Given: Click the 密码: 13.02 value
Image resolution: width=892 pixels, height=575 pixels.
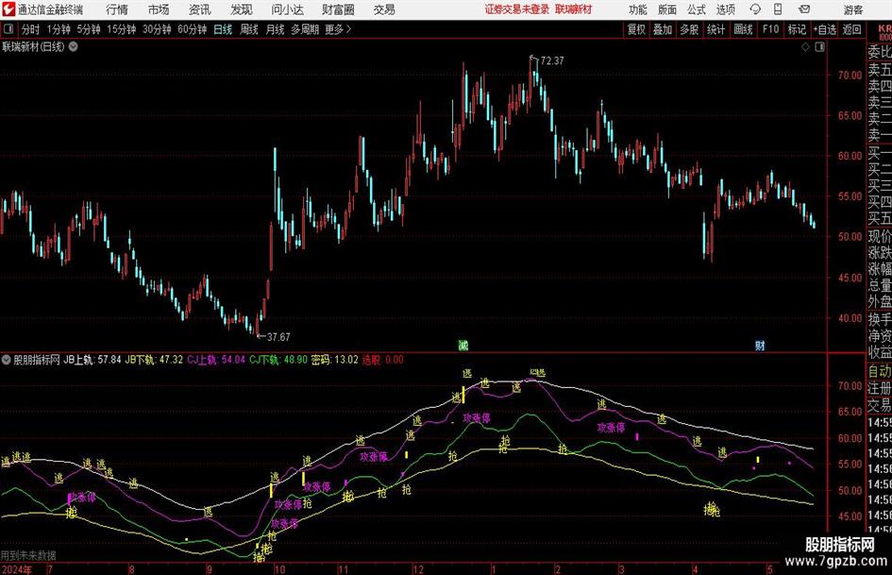Looking at the screenshot, I should [334, 360].
